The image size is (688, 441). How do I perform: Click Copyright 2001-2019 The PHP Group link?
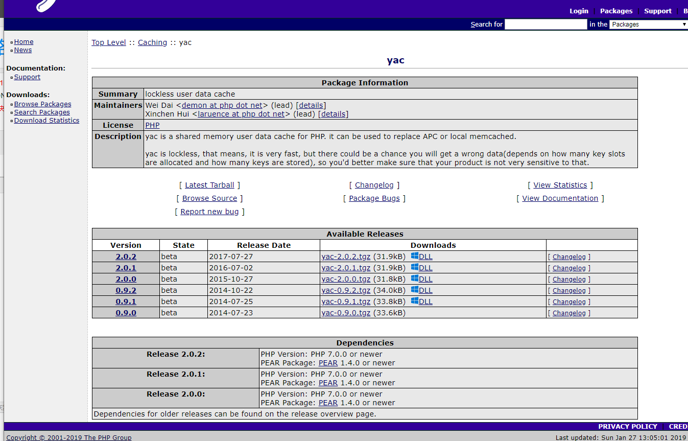point(69,437)
